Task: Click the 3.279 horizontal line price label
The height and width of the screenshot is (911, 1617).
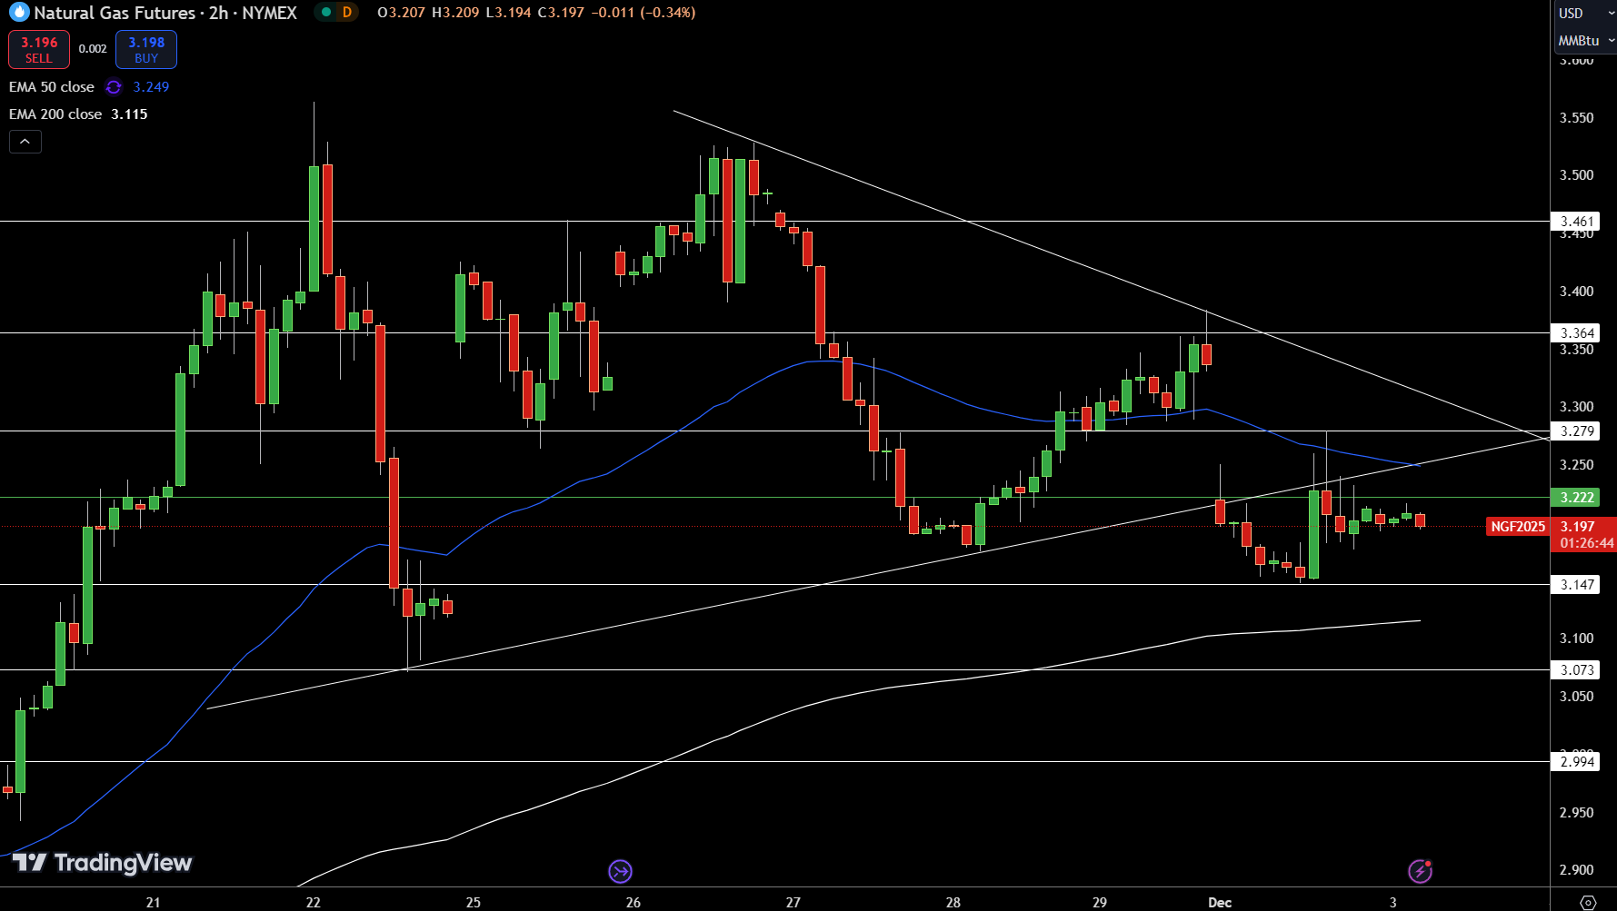Action: click(1577, 431)
